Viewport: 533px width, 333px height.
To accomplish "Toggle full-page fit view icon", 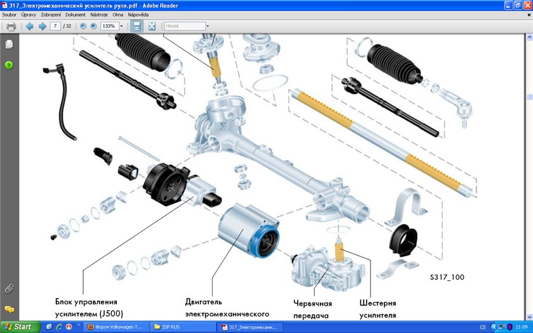I will click(152, 26).
